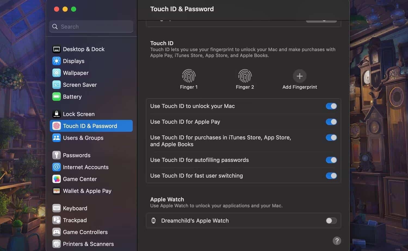Turn off Use Touch ID for Apple Pay

[x=331, y=122]
